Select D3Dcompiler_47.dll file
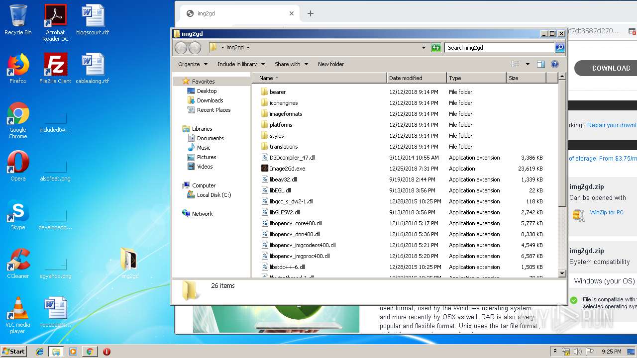This screenshot has width=637, height=358. coord(292,158)
